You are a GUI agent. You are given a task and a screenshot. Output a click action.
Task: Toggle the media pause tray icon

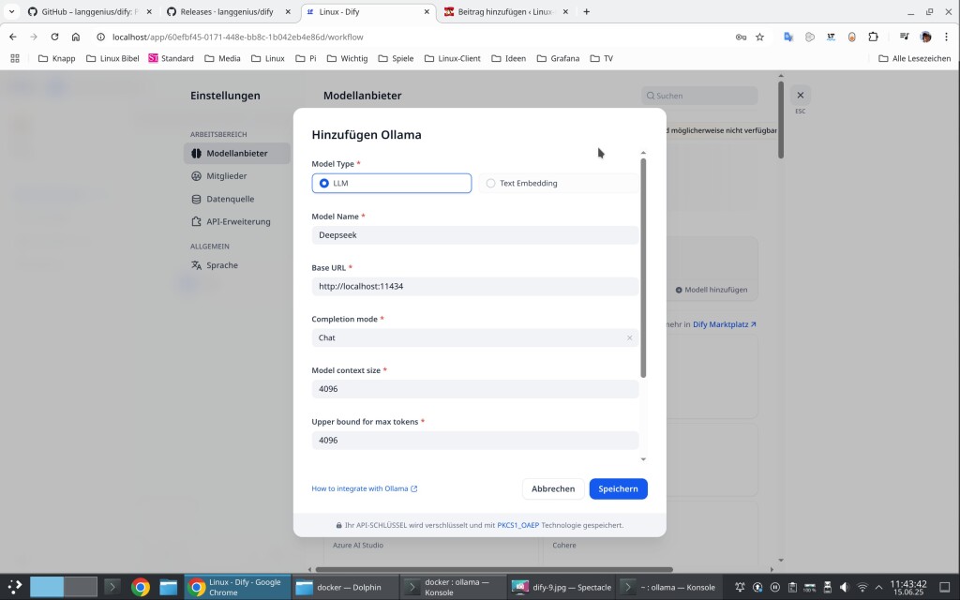click(775, 587)
